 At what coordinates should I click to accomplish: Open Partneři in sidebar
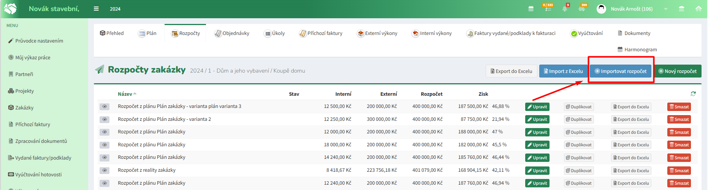click(x=21, y=74)
